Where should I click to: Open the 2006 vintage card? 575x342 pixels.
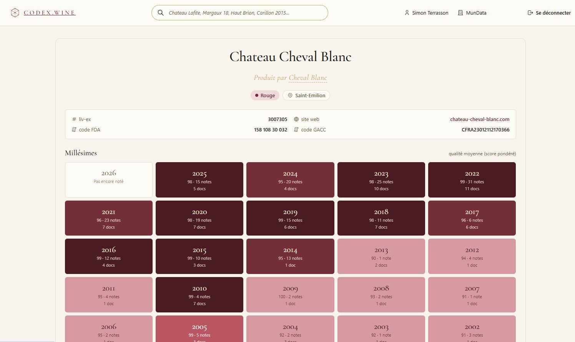pos(109,329)
